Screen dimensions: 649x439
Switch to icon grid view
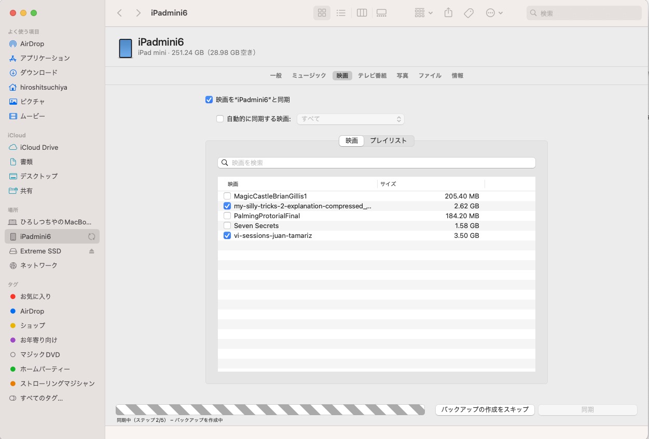pos(322,13)
